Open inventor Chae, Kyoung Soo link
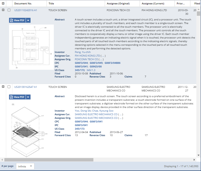The width and height of the screenshot is (201, 171). tap(103, 111)
